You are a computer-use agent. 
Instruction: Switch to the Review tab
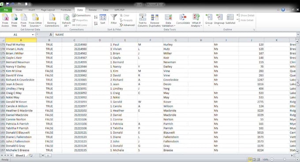coord(93,10)
